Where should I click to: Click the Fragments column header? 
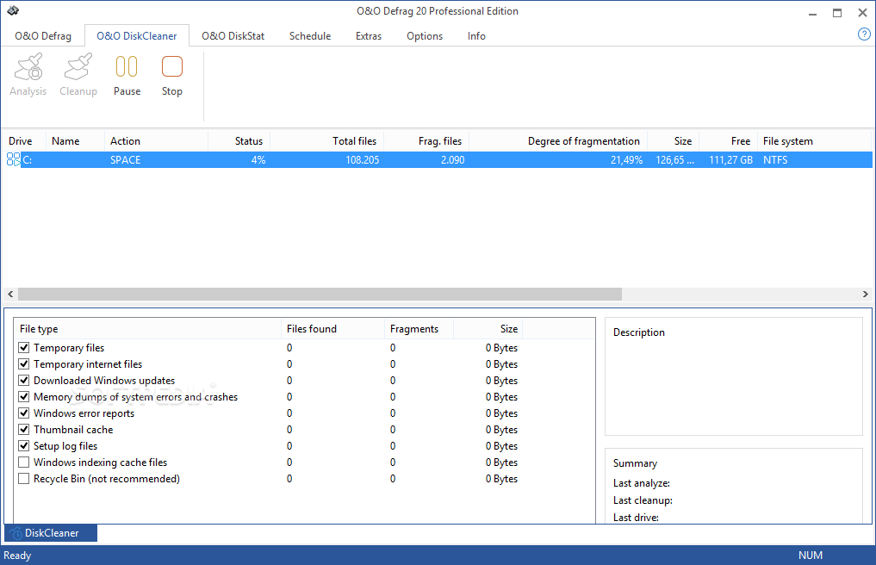(419, 329)
